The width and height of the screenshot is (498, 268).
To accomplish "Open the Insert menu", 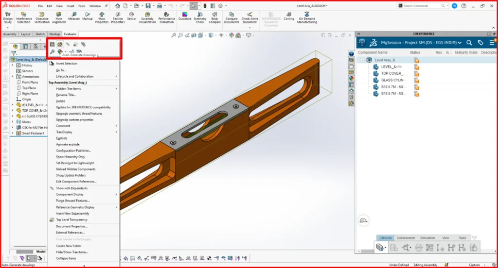I will (70, 6).
